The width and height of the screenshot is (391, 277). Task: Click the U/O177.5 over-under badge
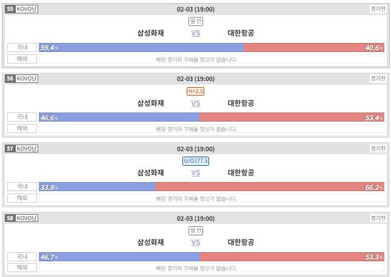pyautogui.click(x=195, y=161)
